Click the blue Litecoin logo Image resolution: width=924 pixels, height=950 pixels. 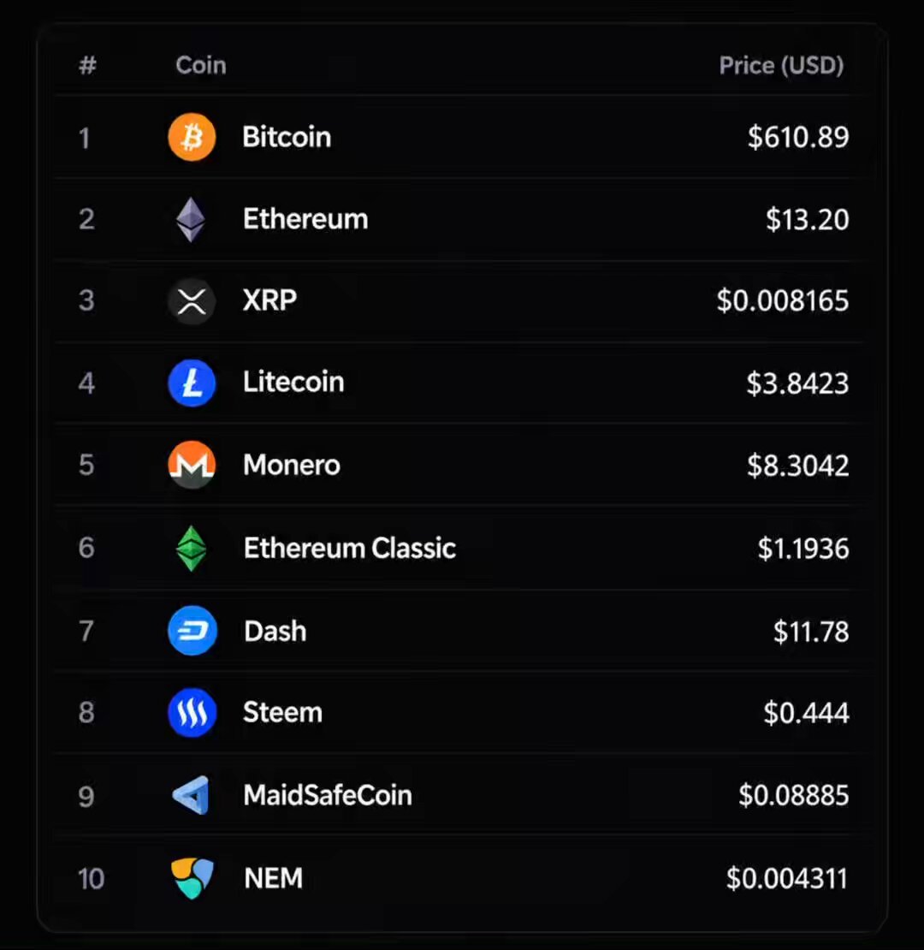point(192,383)
